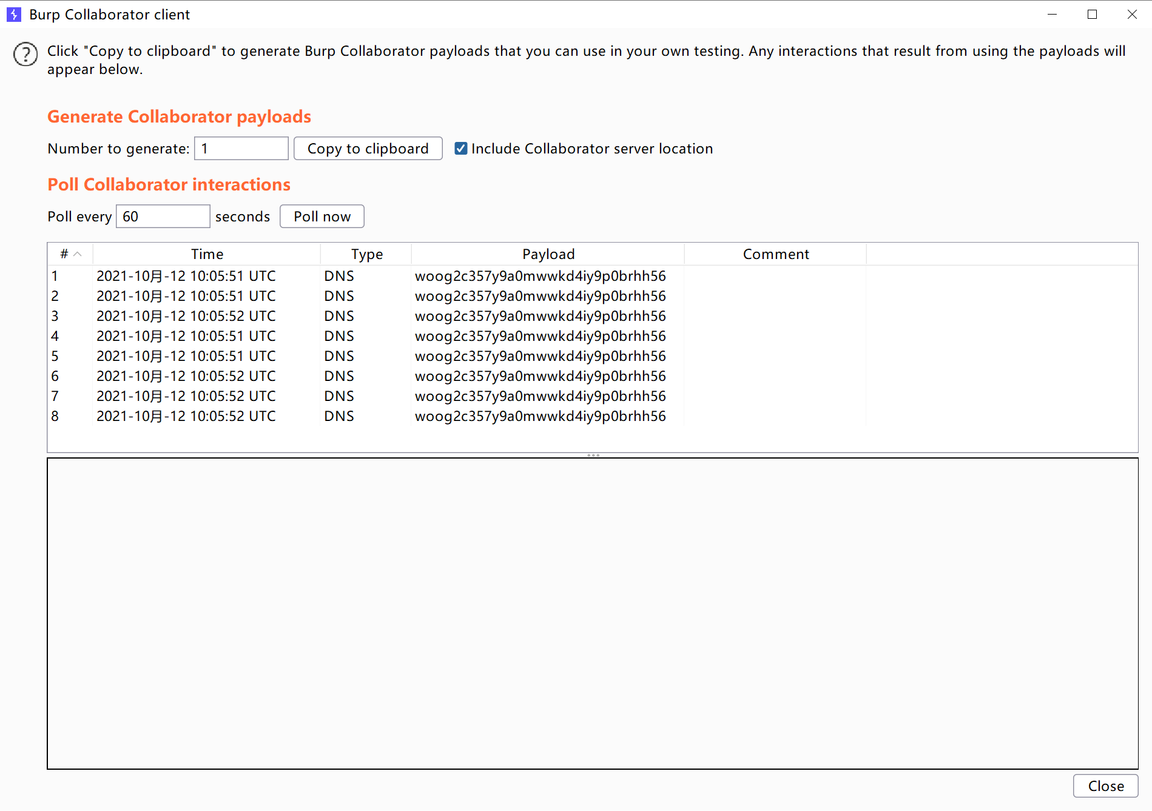This screenshot has height=811, width=1152.
Task: Sort table by Comment column header
Action: pyautogui.click(x=776, y=254)
